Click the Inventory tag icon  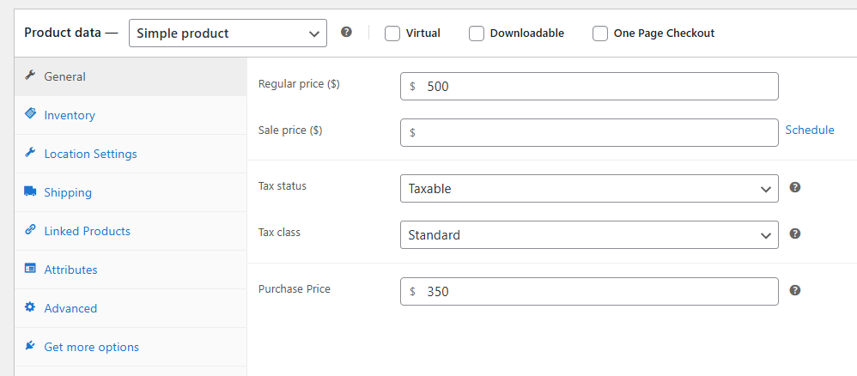30,114
